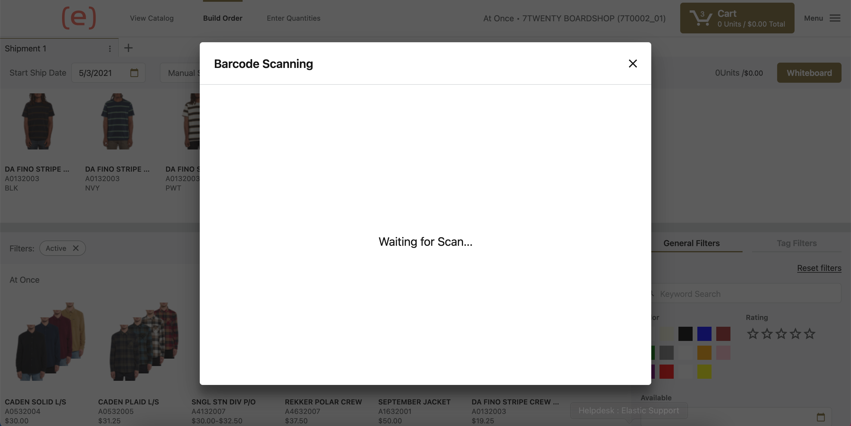
Task: Open Start Ship Date calendar picker
Action: tap(134, 73)
